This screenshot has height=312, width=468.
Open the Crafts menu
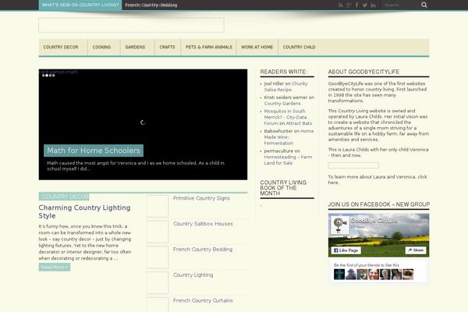tap(167, 47)
